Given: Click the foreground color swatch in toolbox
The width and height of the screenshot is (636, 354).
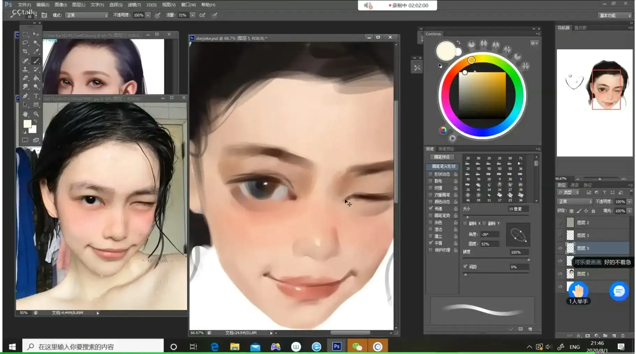Looking at the screenshot, I should tap(27, 124).
